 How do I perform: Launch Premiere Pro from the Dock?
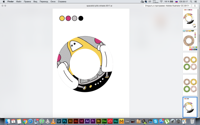[93, 121]
